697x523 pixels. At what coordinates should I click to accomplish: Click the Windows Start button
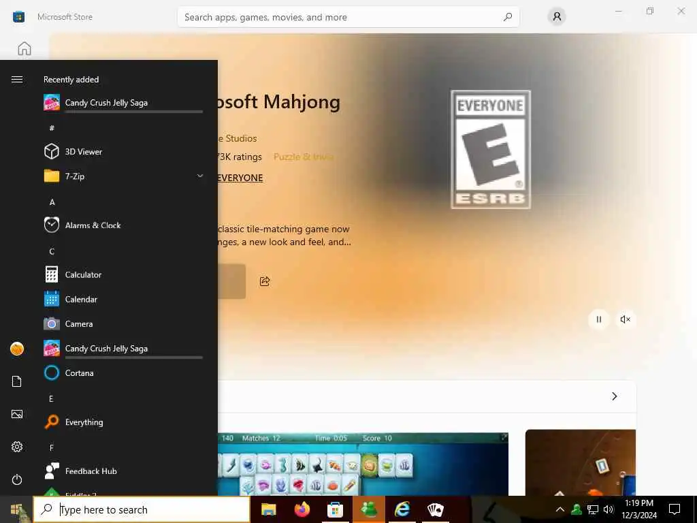tap(16, 509)
